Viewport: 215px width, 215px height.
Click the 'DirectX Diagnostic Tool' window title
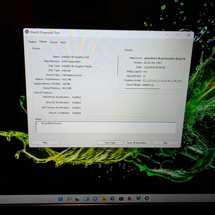[45, 33]
